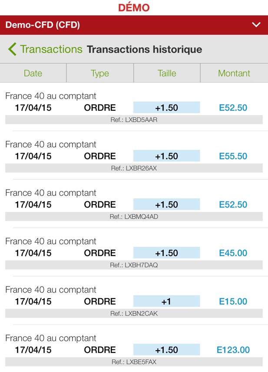Screen dimensions: 268x372
Task: Sort by Taille column header
Action: coord(167,73)
